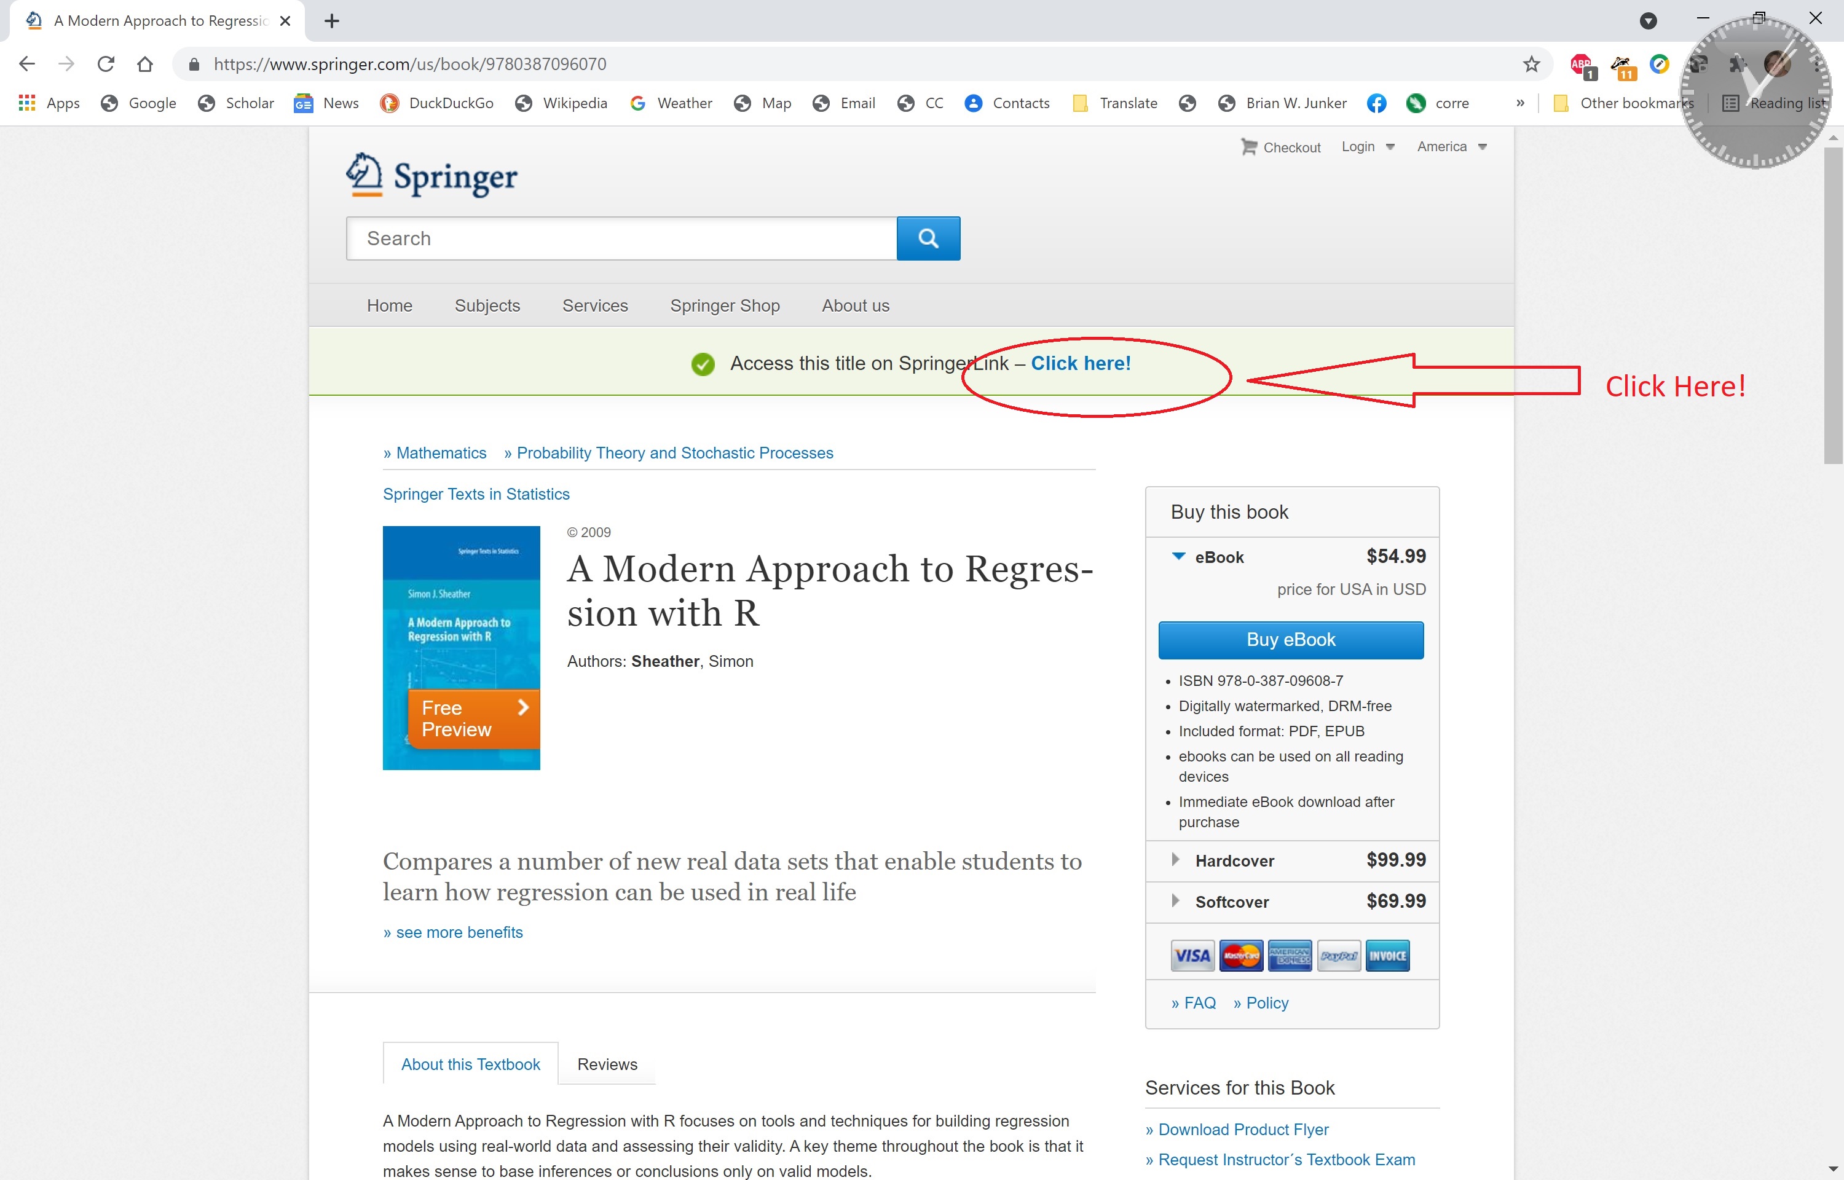Image resolution: width=1844 pixels, height=1180 pixels.
Task: Open the Contacts bookmark
Action: 1007,103
